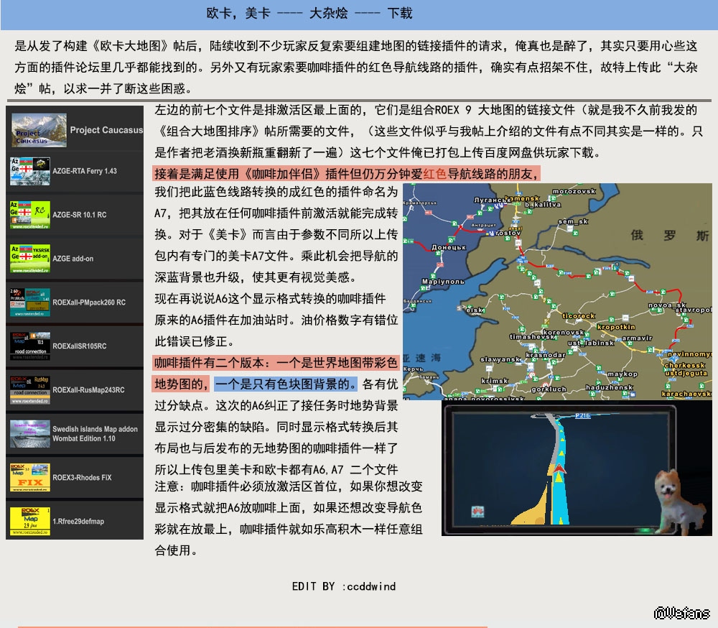Click the Swedish islands Map addon thumbnail

coord(29,434)
